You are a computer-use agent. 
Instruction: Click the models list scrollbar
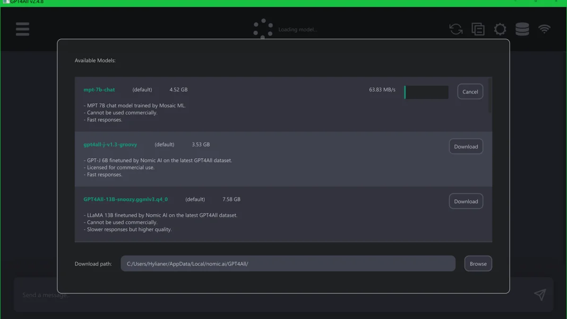coord(490,95)
